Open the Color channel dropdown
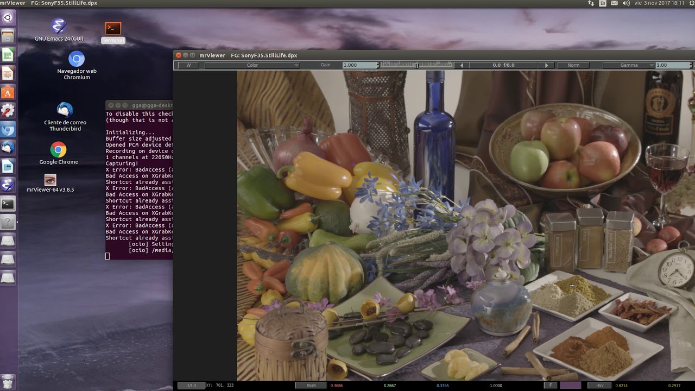Viewport: 695px width, 391px height. tap(252, 65)
